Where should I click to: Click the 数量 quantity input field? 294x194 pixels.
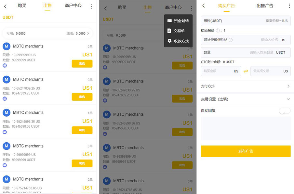(246, 52)
